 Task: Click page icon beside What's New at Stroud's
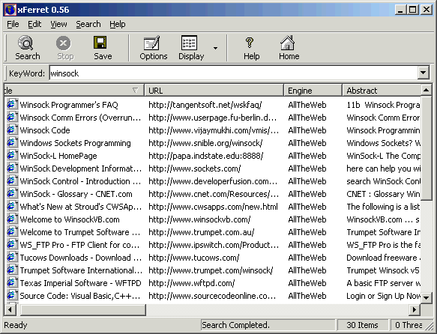pos(13,206)
